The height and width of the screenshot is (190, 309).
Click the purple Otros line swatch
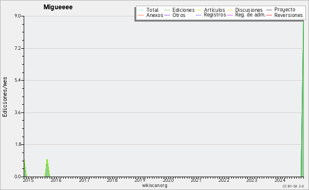[167, 15]
